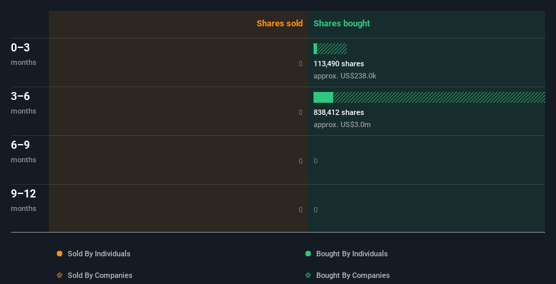Screen dimensions: 556x284
Task: Click the shares sold 0 in 0–3 months row
Action: (301, 64)
